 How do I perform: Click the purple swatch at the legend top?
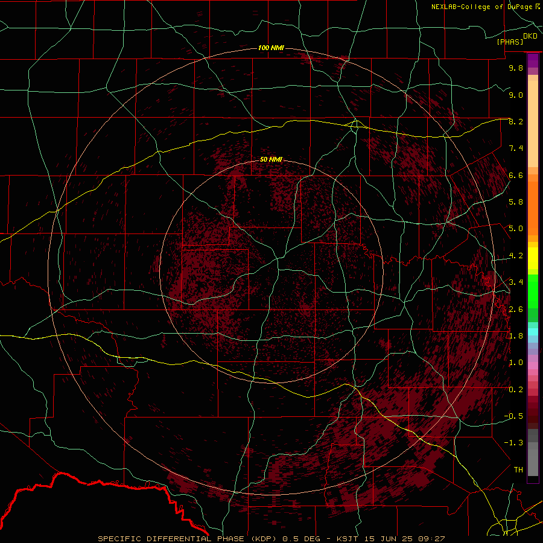click(x=533, y=60)
